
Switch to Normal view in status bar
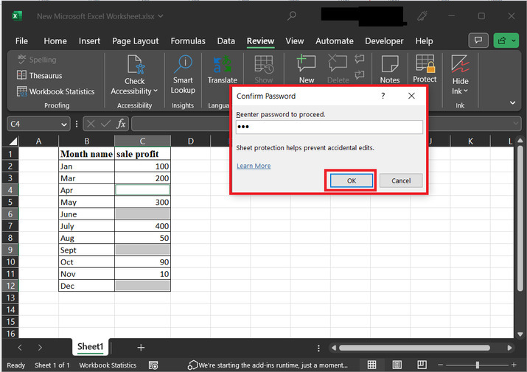[372, 365]
